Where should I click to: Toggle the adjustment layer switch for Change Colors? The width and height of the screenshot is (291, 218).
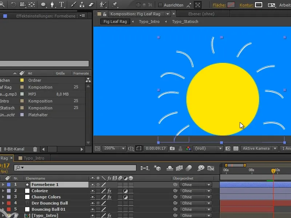[125, 197]
